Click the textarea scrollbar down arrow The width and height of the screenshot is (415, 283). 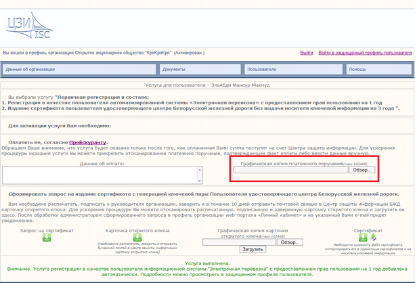tap(200, 181)
